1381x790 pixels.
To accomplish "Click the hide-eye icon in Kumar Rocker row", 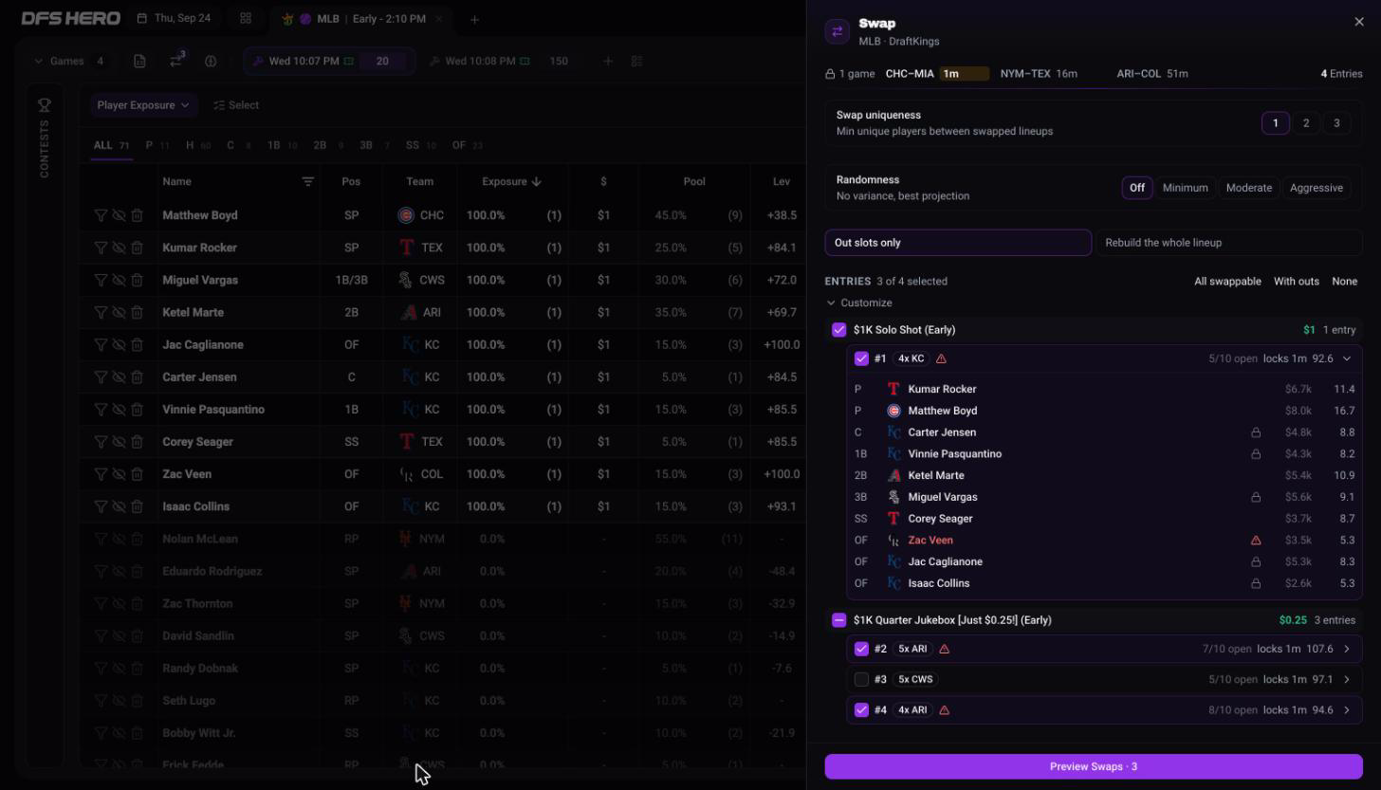I will [x=119, y=248].
